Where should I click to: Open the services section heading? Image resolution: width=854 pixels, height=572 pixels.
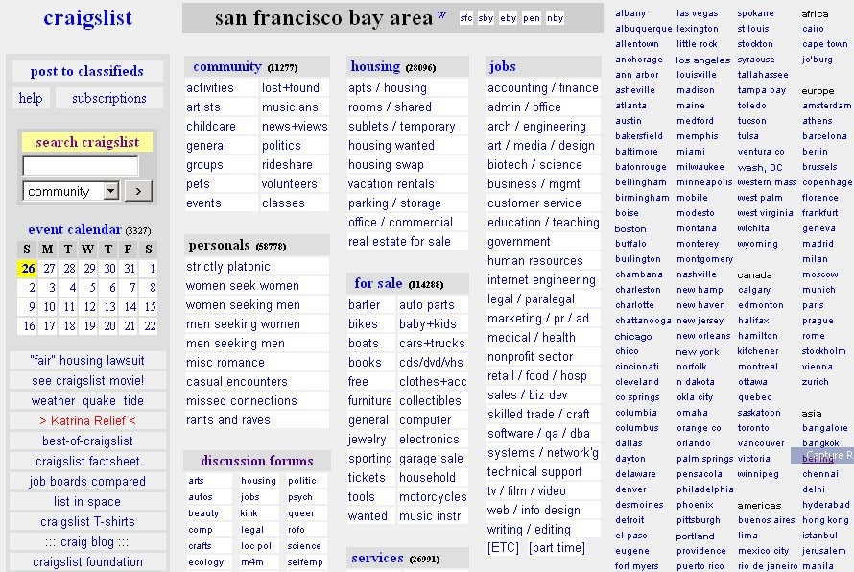point(377,558)
